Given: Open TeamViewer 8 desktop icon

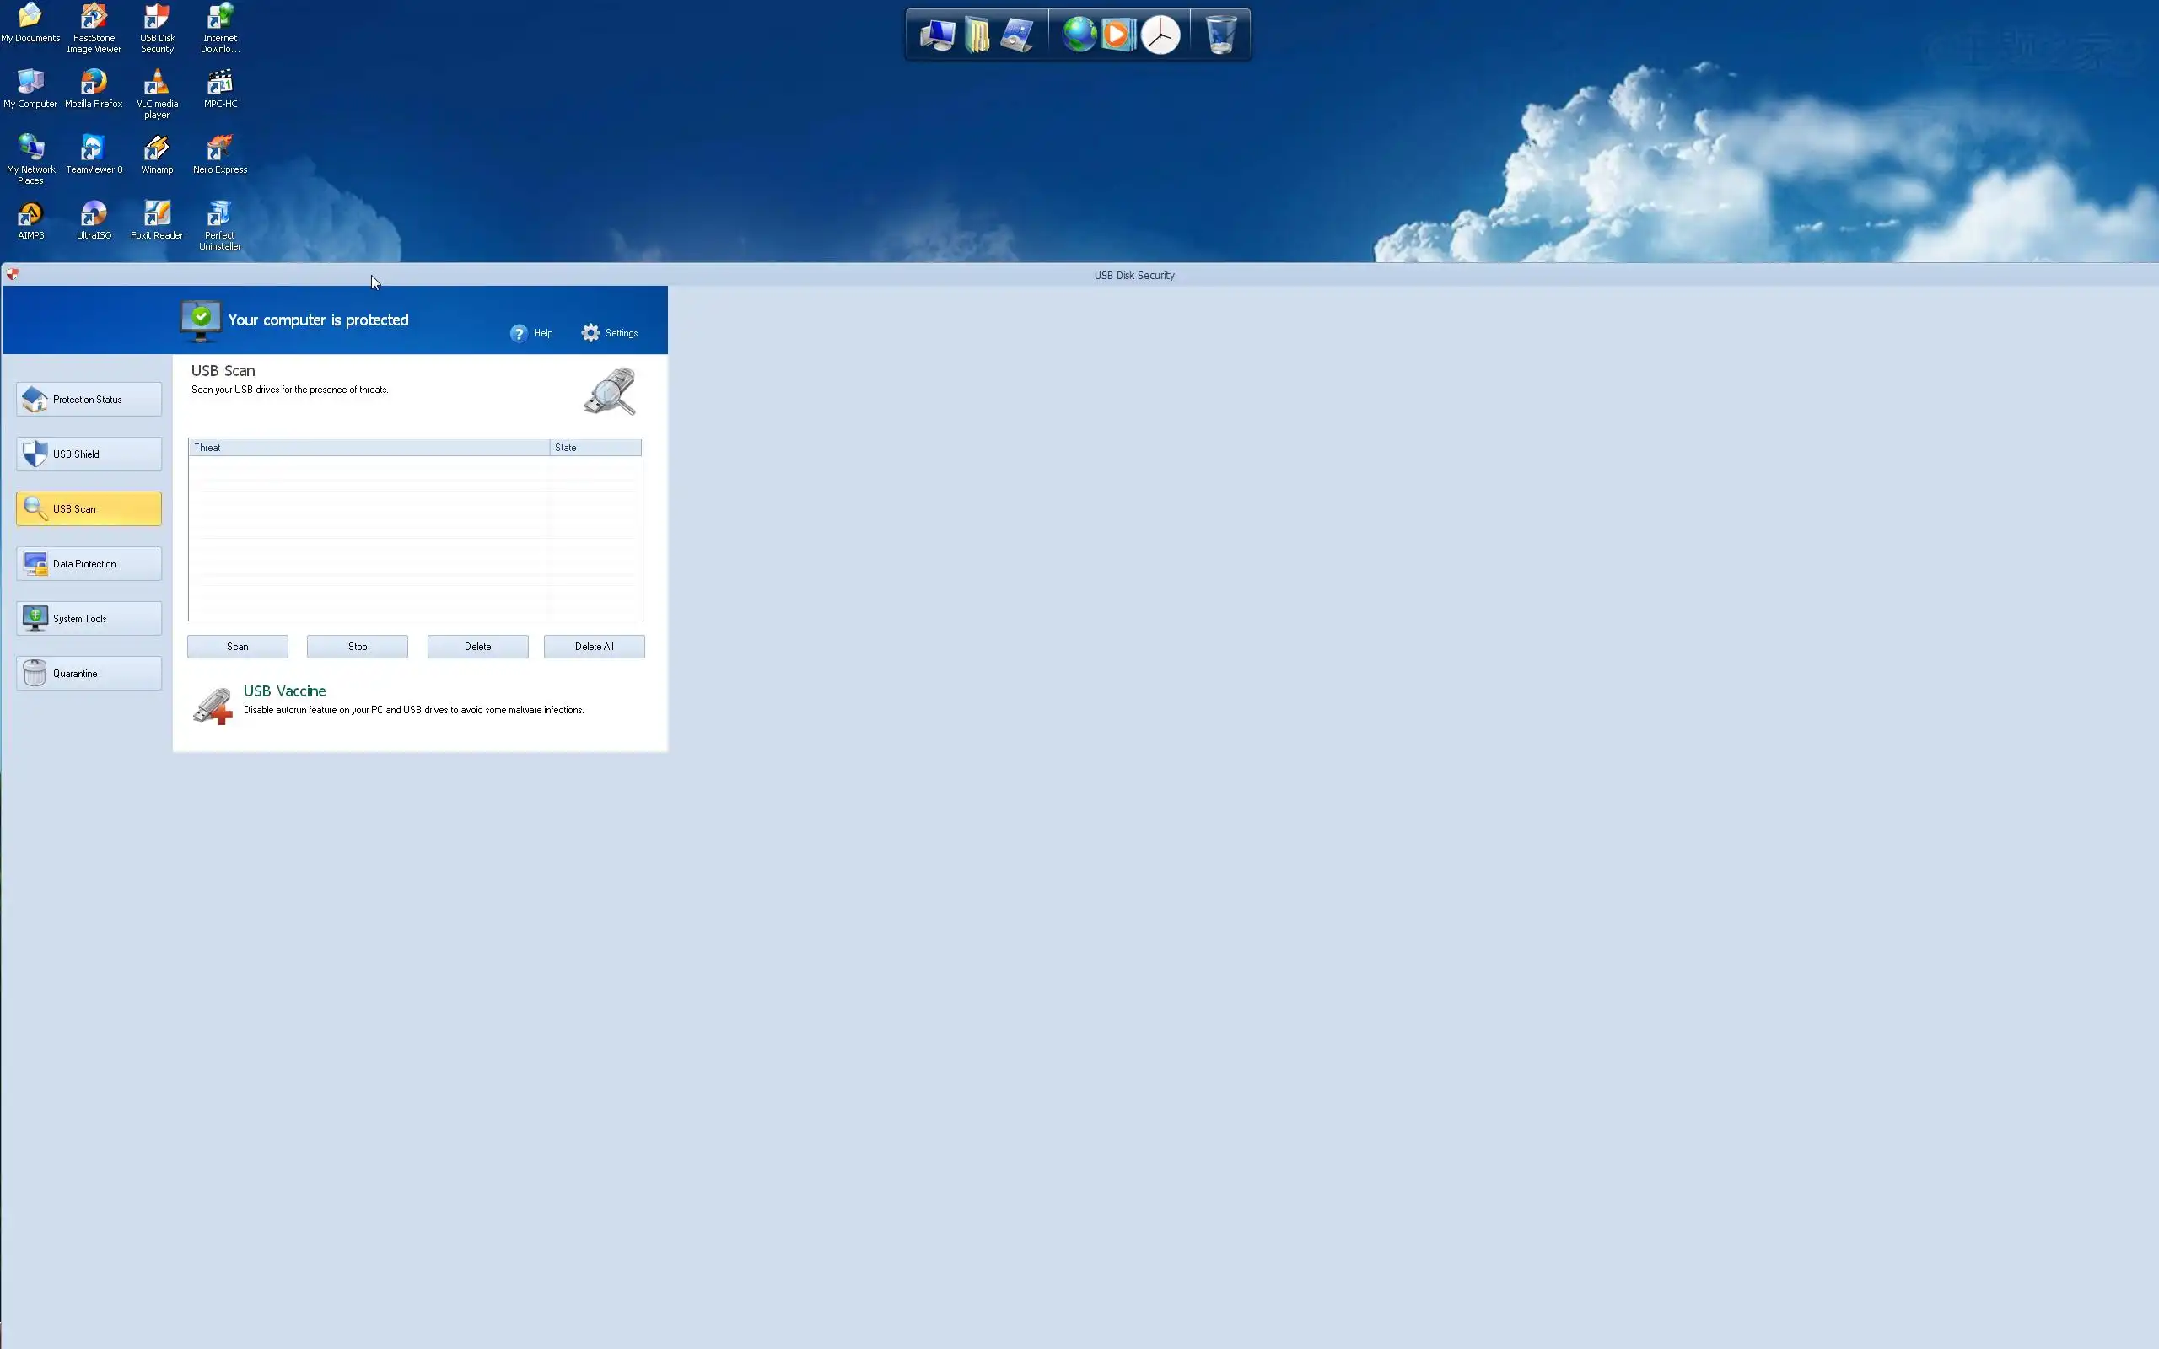Looking at the screenshot, I should click(94, 149).
